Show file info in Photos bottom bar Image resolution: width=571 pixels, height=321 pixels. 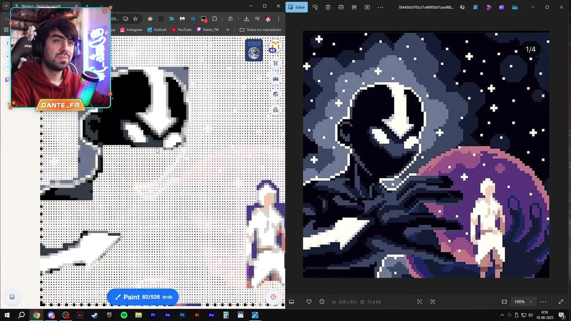pyautogui.click(x=322, y=302)
